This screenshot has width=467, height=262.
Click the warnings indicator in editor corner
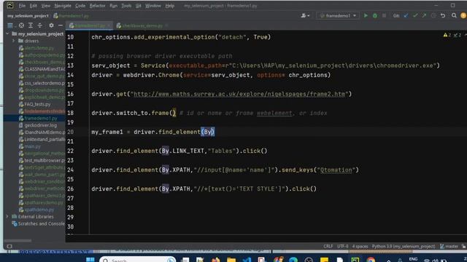point(447,35)
